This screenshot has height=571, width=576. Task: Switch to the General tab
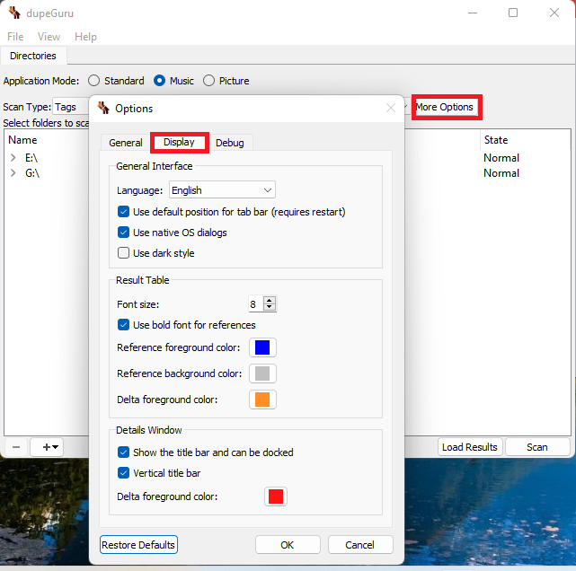(126, 143)
